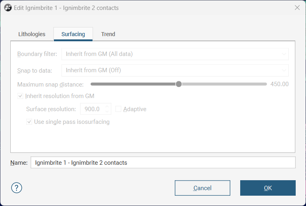Viewport: 306px width, 206px height.
Task: Click the Maximum snap distance slider handle
Action: (x=179, y=84)
